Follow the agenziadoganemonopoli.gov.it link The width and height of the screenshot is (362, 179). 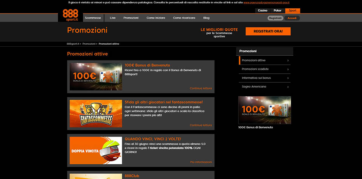tap(267, 3)
